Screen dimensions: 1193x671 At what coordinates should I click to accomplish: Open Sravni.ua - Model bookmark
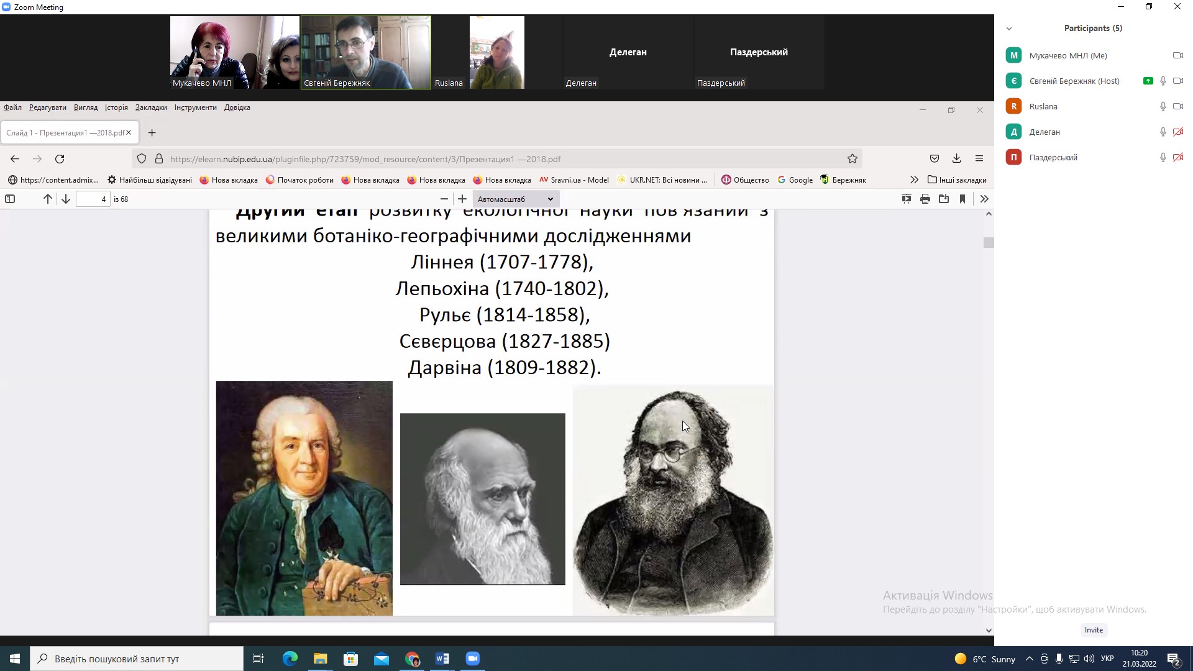pos(574,180)
